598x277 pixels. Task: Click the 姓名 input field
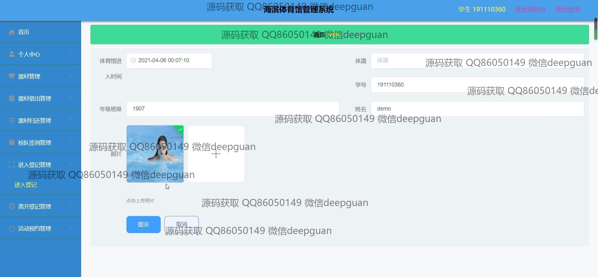tap(477, 109)
